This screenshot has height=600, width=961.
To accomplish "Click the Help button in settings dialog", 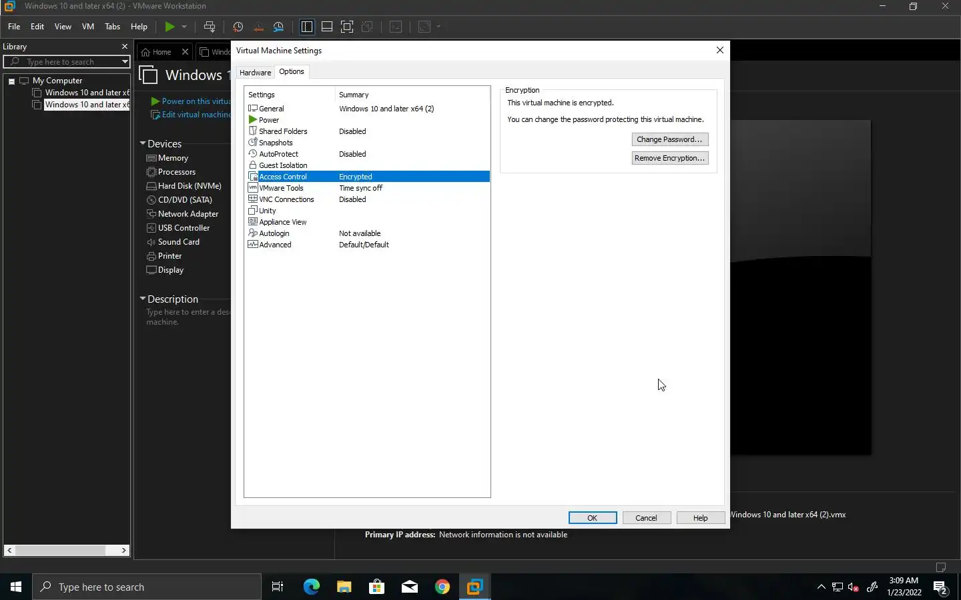I will coord(700,518).
